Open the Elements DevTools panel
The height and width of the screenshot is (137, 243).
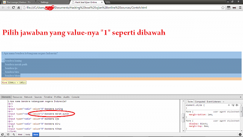(x=6, y=97)
